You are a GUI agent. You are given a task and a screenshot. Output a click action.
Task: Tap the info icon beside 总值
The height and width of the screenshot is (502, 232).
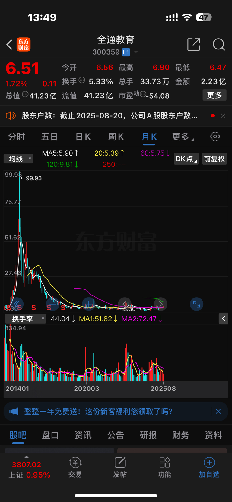(x=25, y=94)
